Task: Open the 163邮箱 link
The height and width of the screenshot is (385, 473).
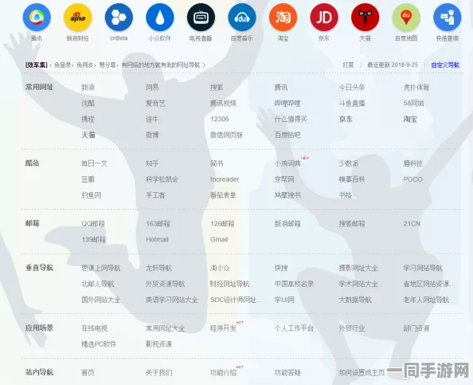Action: point(158,224)
